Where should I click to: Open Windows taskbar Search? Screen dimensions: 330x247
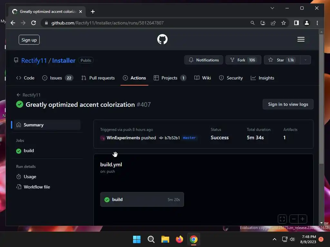click(x=151, y=239)
